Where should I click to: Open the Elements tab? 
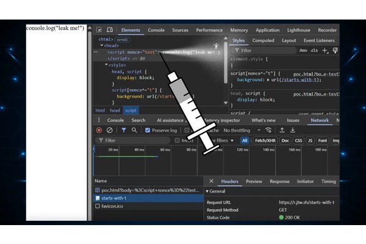[131, 30]
